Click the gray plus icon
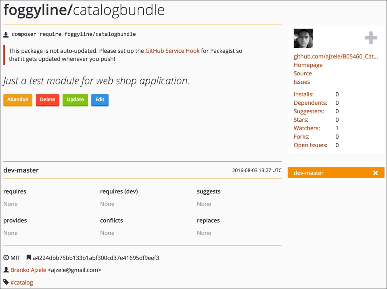This screenshot has height=289, width=387. (371, 38)
